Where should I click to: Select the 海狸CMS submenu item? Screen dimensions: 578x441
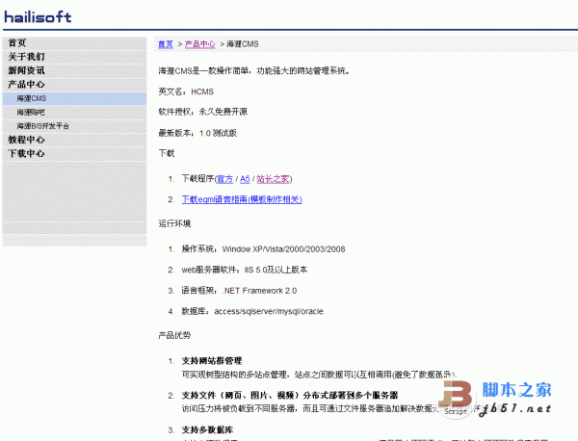coord(74,98)
